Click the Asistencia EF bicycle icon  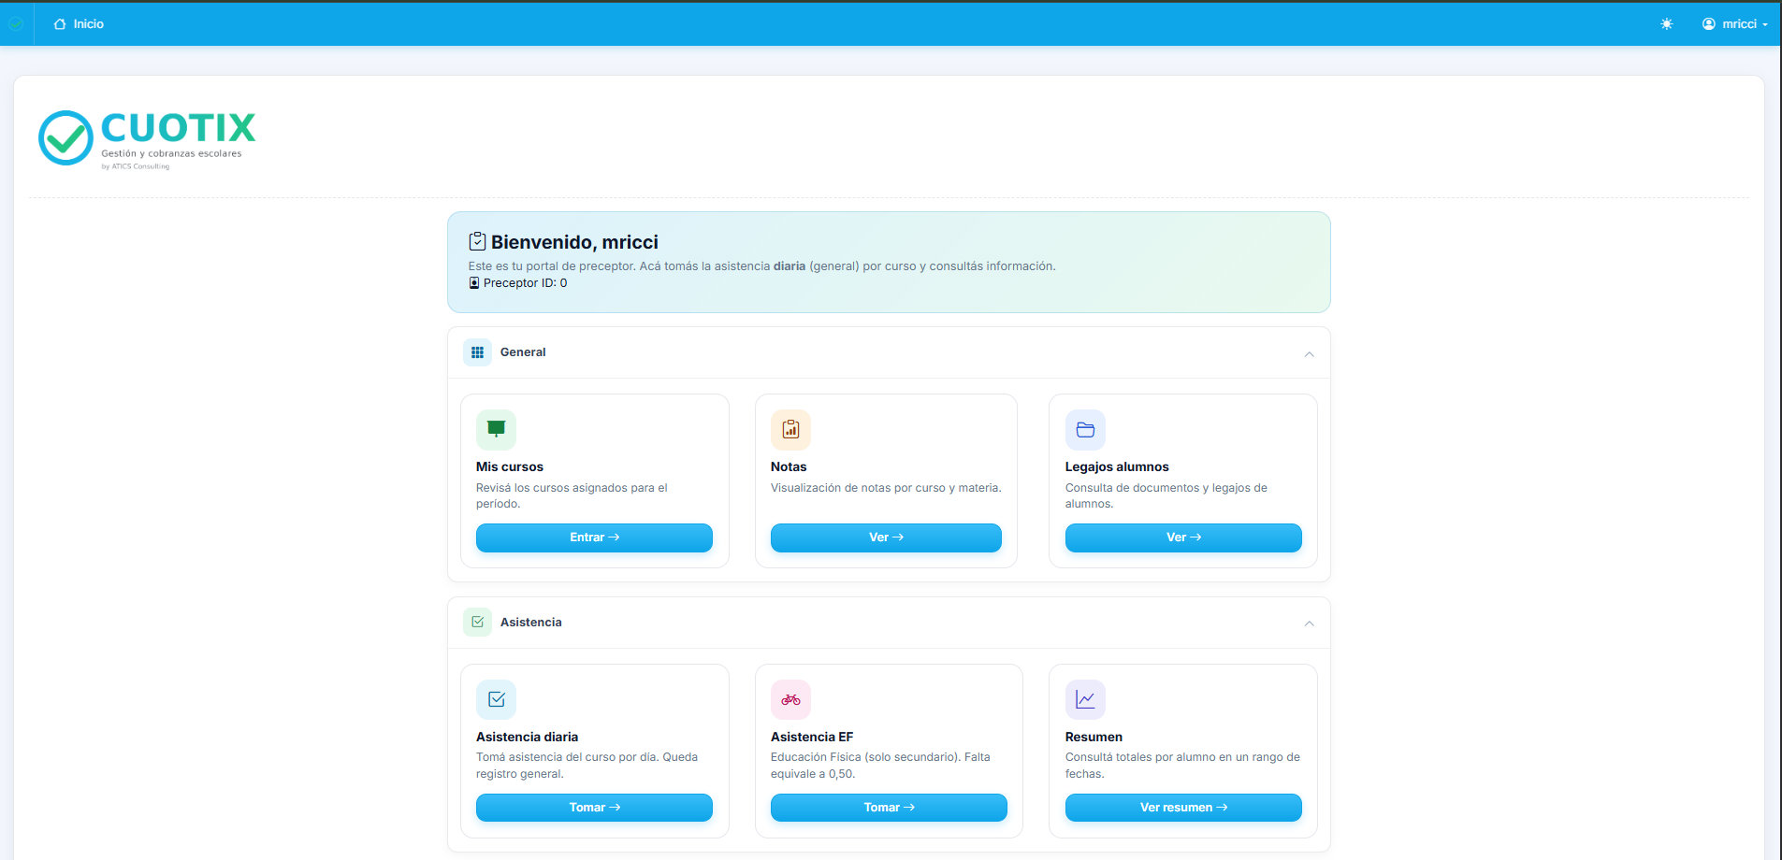point(790,699)
